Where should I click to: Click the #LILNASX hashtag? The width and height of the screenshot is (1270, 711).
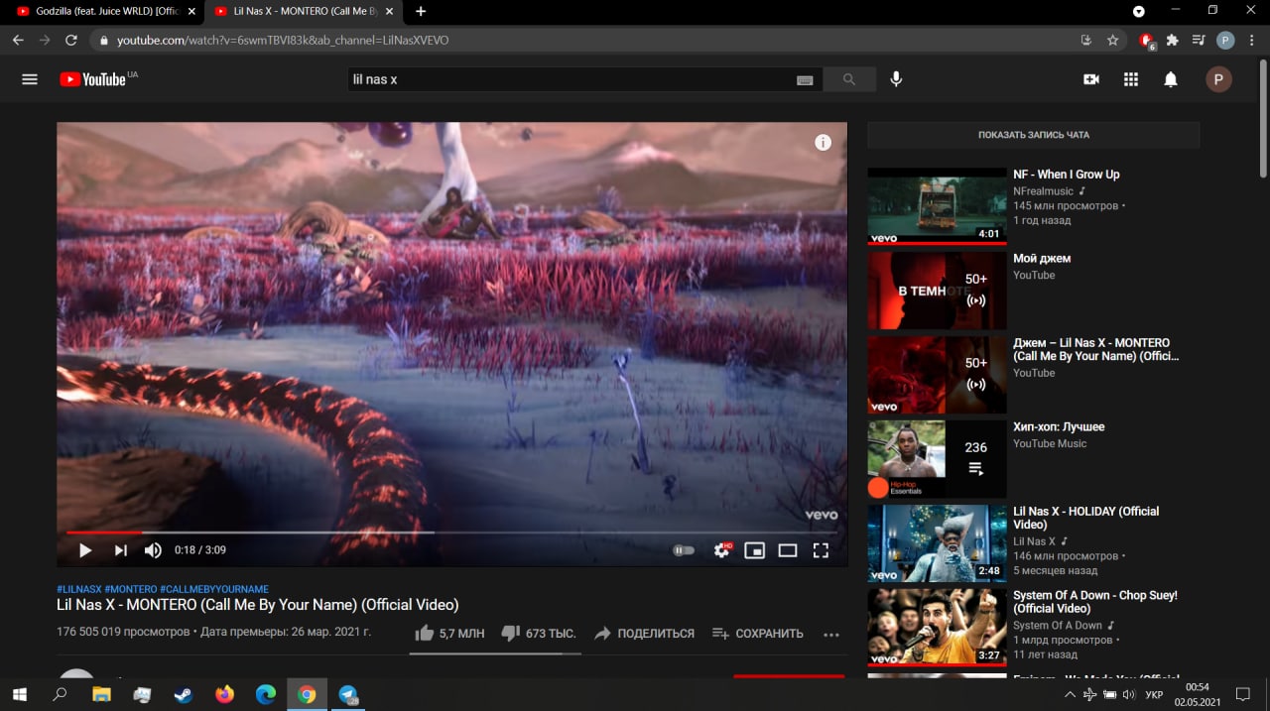click(78, 589)
